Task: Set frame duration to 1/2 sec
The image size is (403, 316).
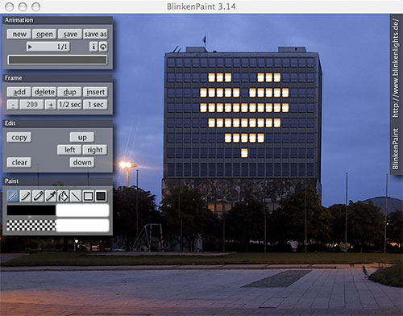Action: pyautogui.click(x=69, y=105)
